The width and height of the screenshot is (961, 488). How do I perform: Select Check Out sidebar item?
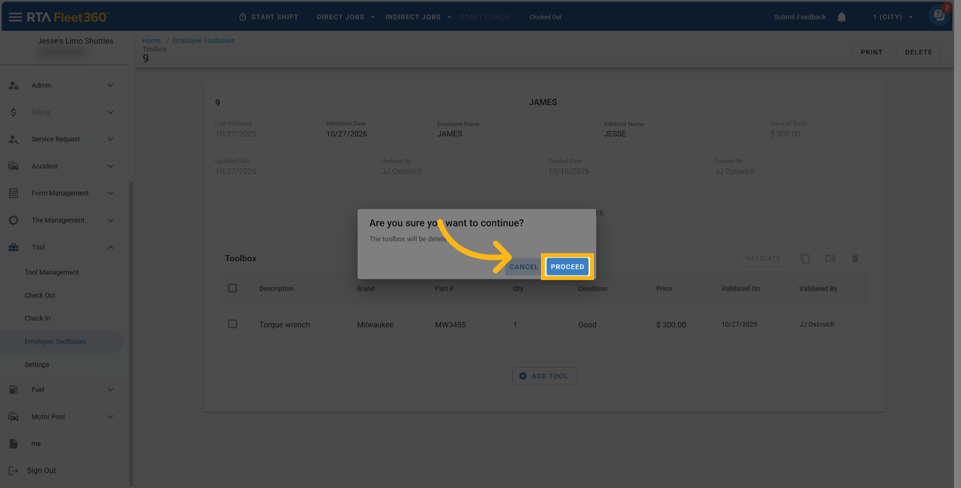[x=40, y=295]
